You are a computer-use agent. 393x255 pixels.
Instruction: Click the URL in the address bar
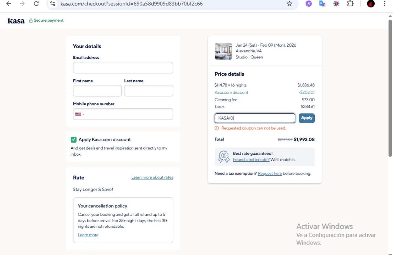(132, 4)
